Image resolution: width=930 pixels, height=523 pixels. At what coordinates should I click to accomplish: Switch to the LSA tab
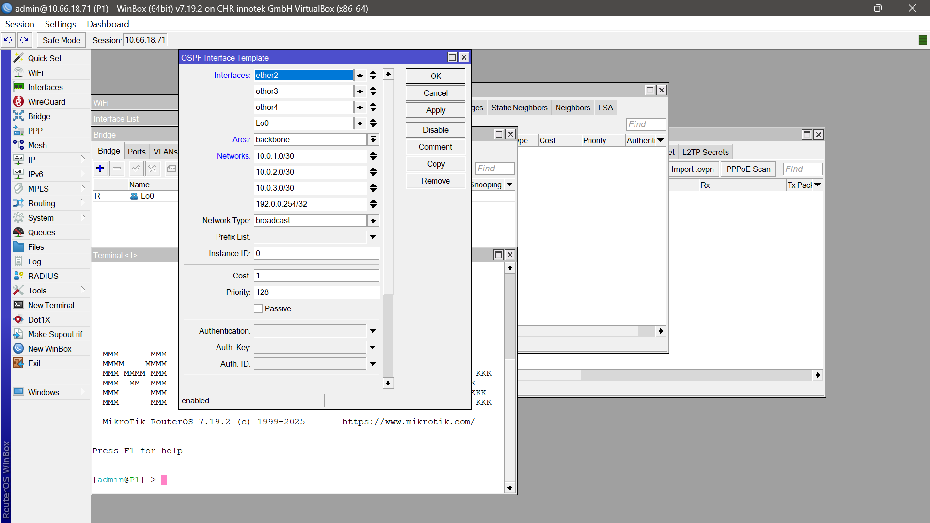(x=605, y=108)
